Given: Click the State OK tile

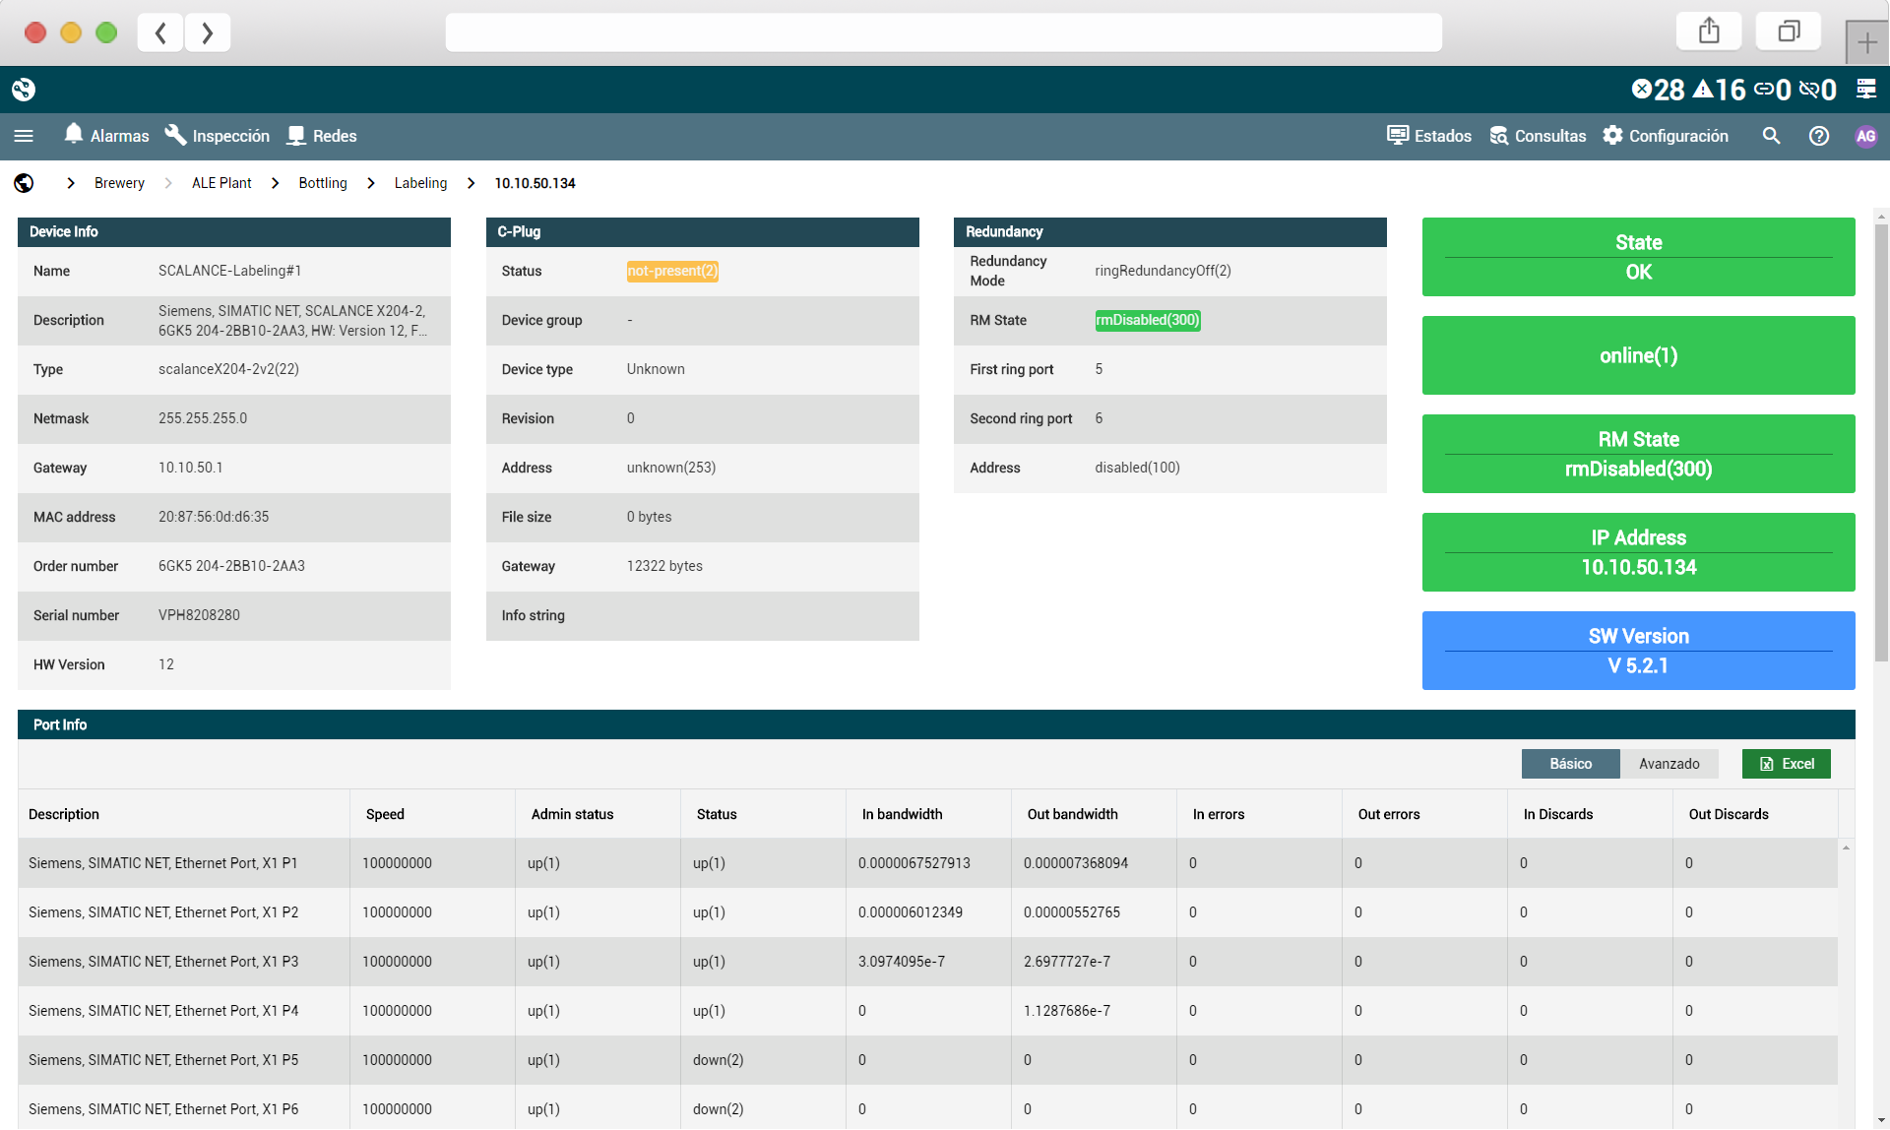Looking at the screenshot, I should (x=1638, y=257).
